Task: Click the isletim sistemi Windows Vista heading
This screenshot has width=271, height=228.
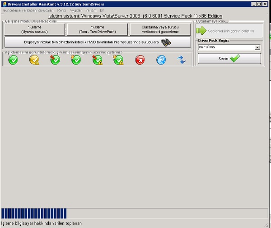Action: [x=135, y=16]
